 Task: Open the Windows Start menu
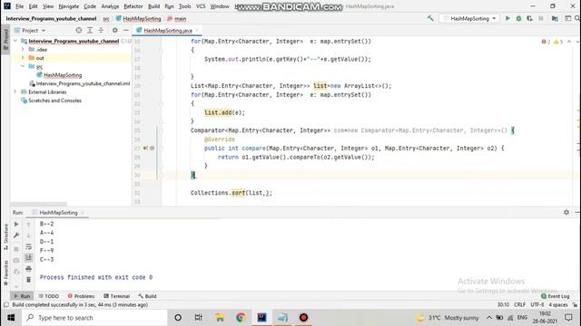coord(11,318)
